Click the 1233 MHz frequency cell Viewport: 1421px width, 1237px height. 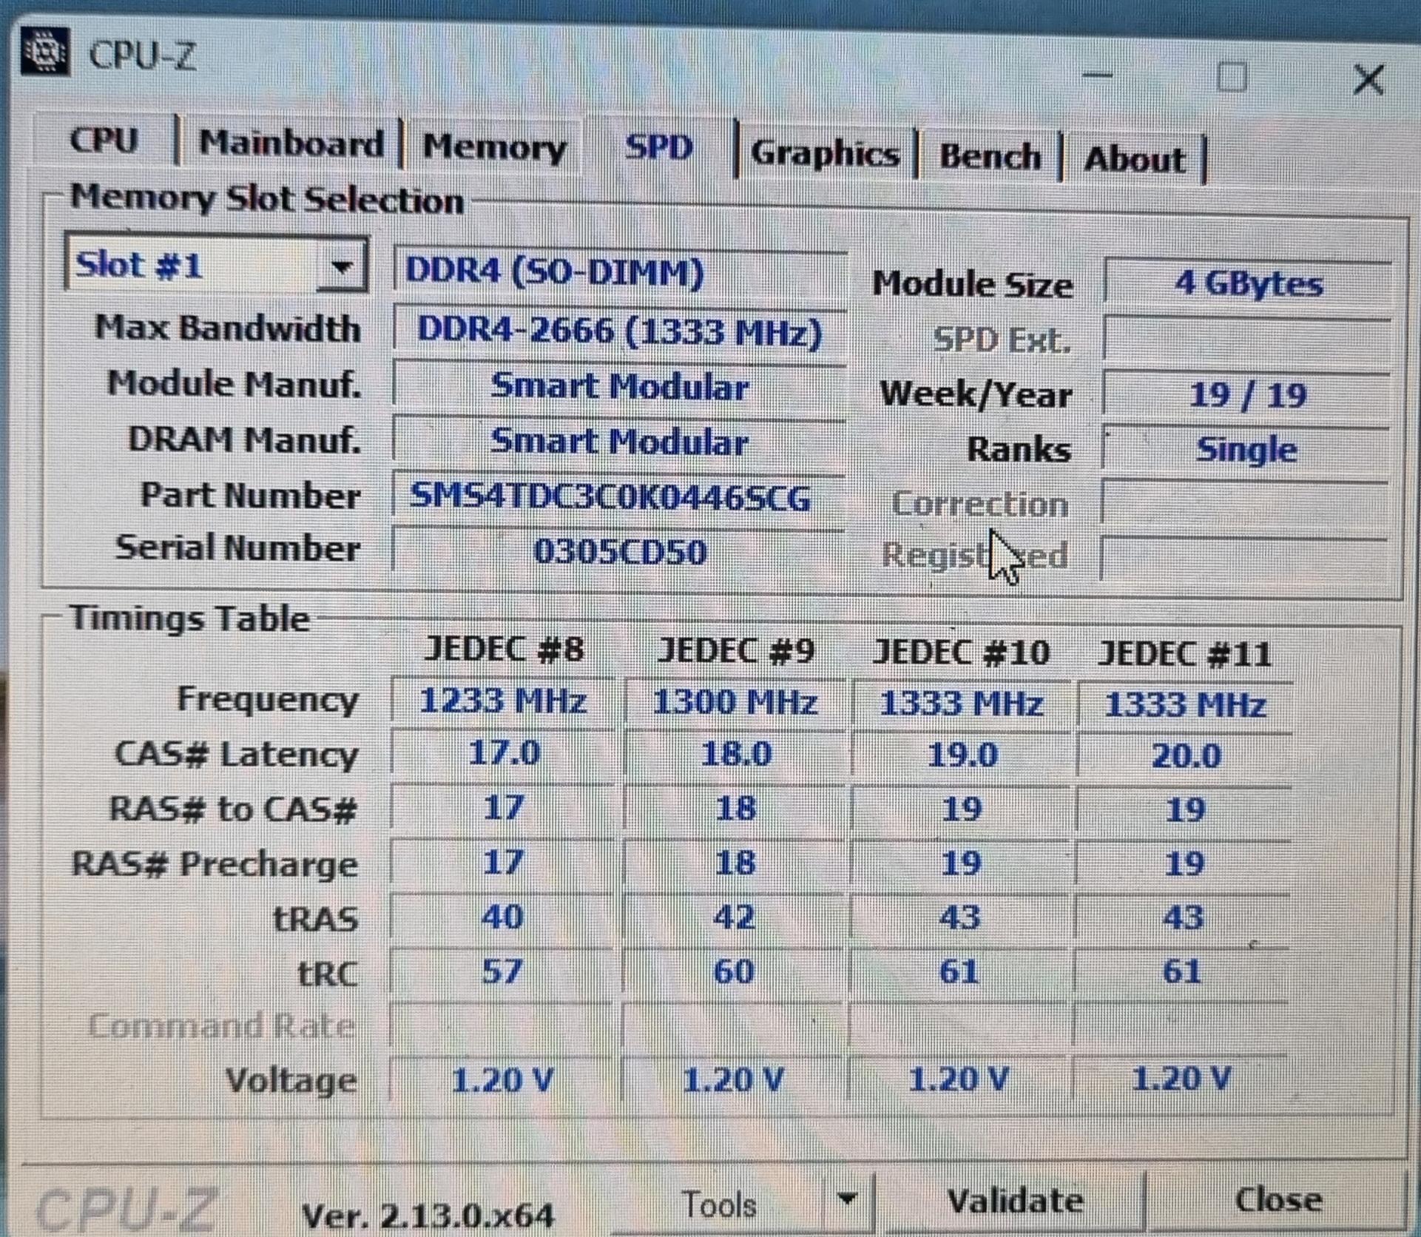[x=503, y=700]
